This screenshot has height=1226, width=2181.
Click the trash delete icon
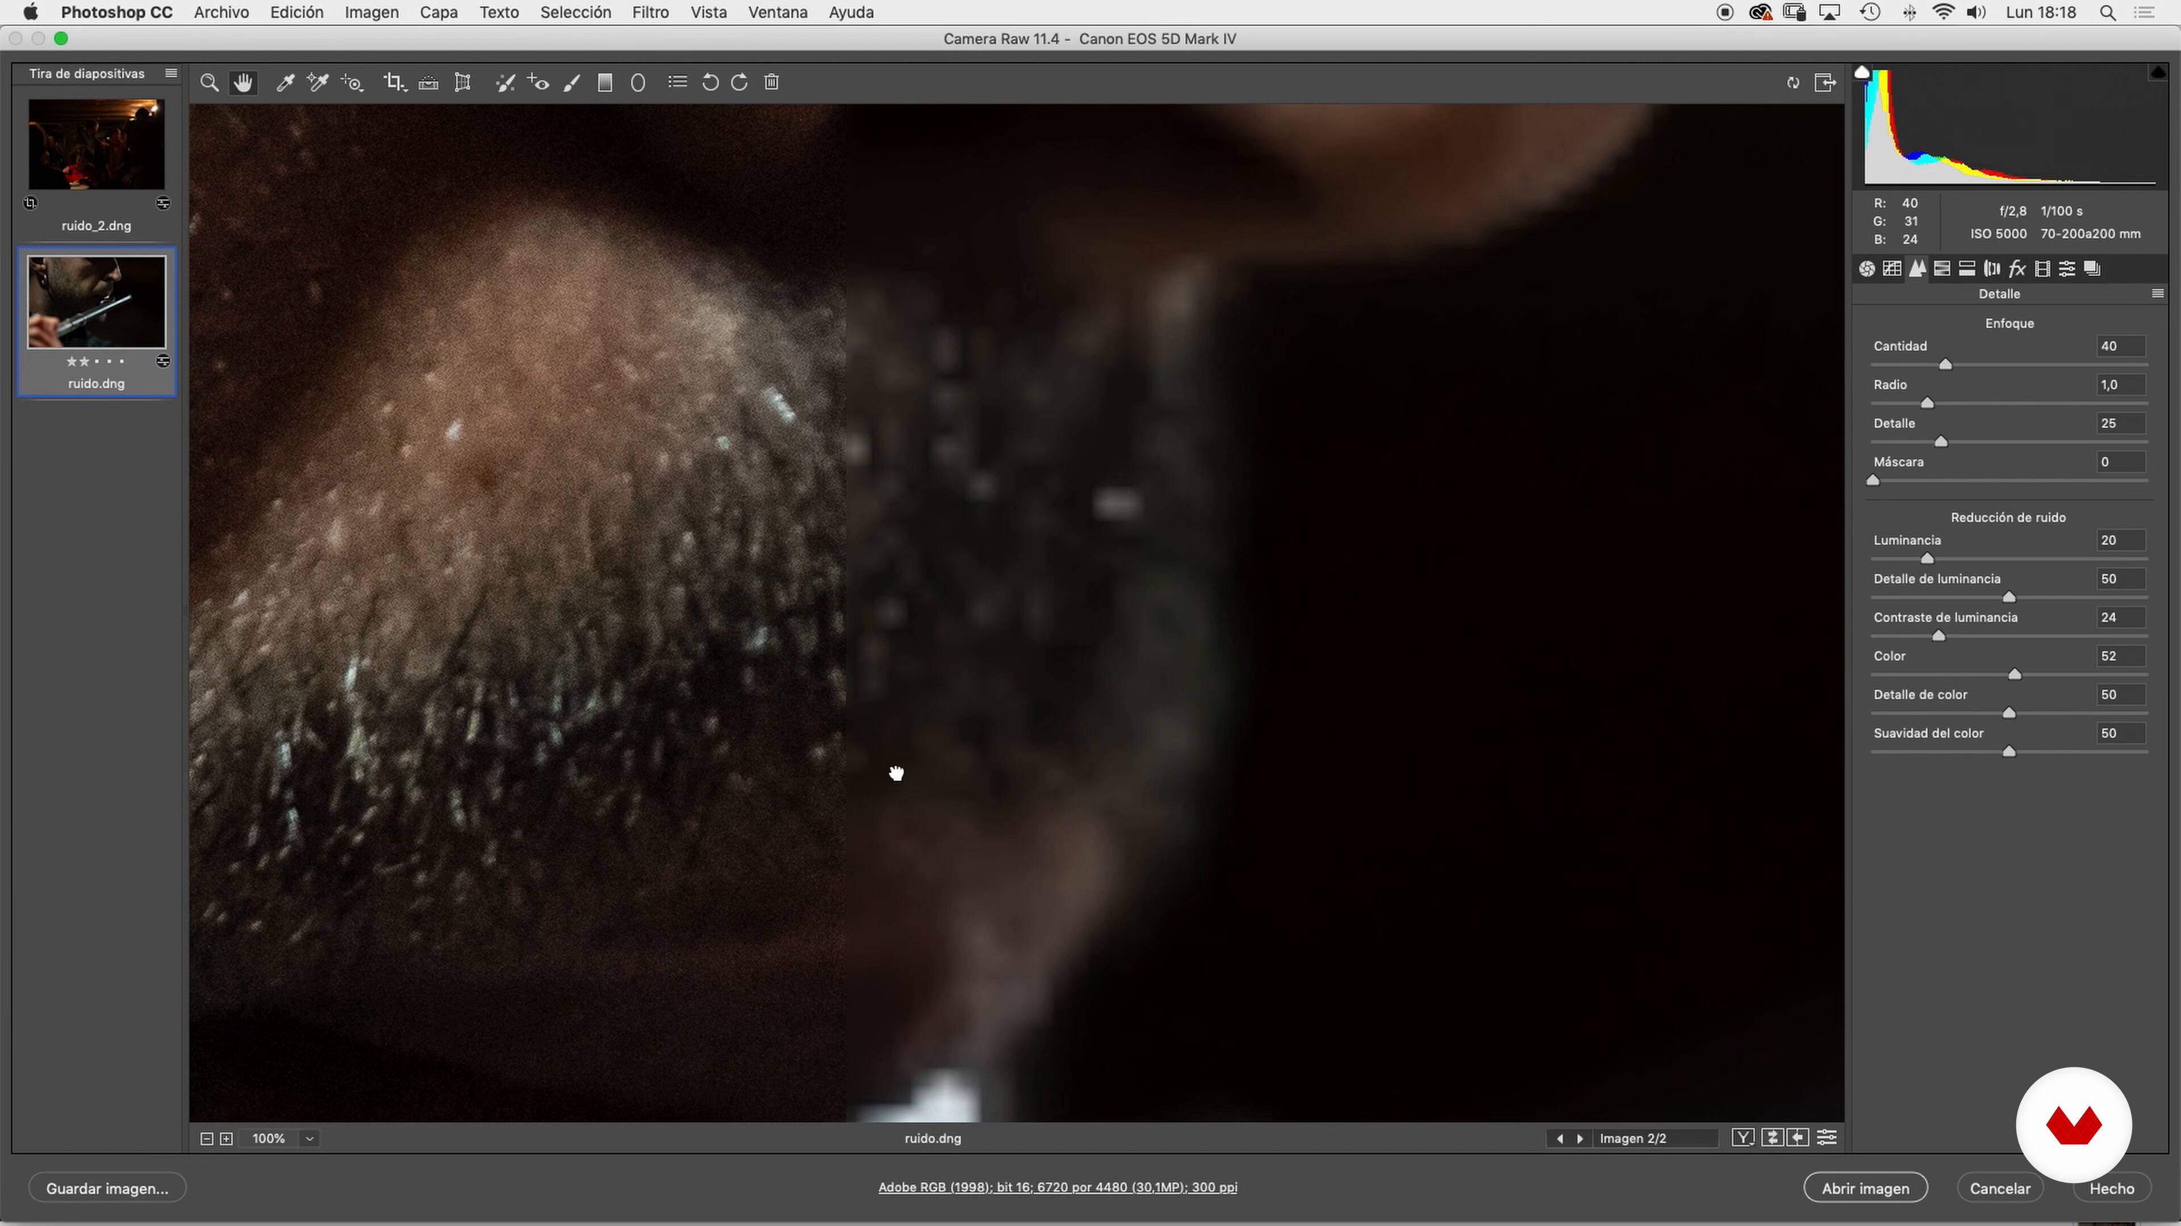point(771,83)
